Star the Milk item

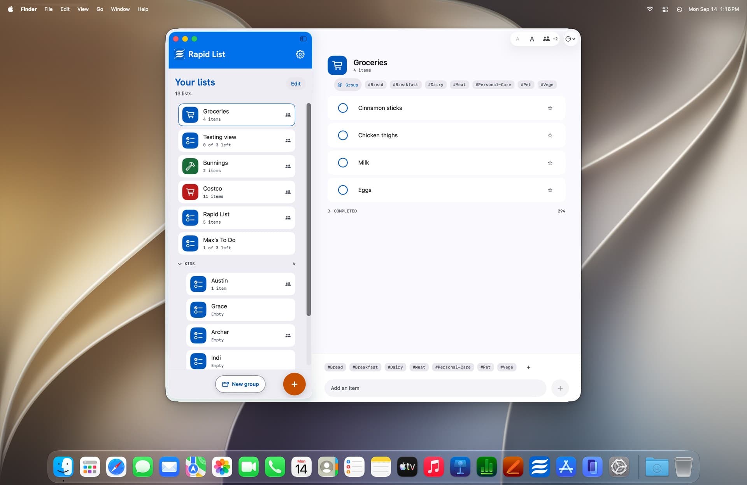(550, 163)
